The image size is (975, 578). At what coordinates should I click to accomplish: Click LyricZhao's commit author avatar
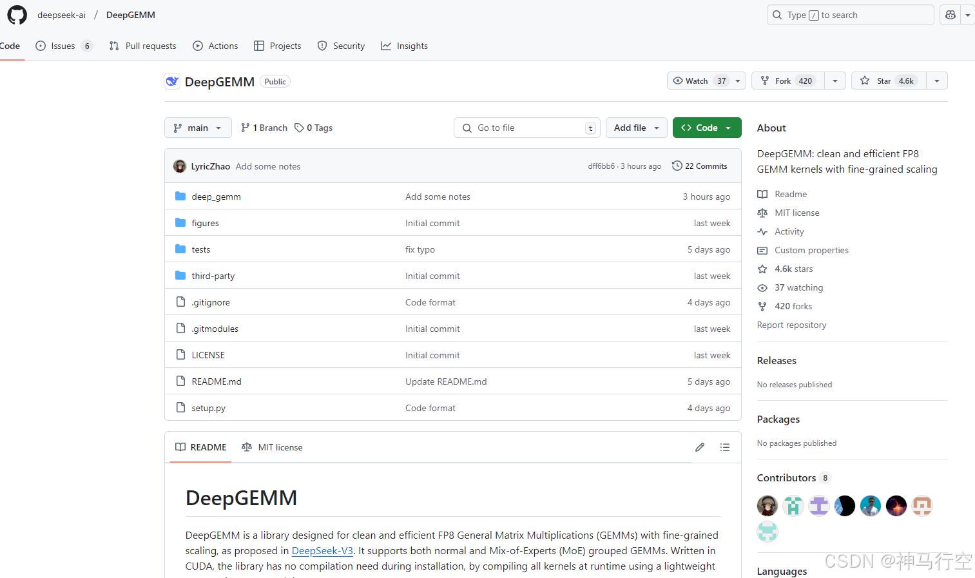pos(180,166)
